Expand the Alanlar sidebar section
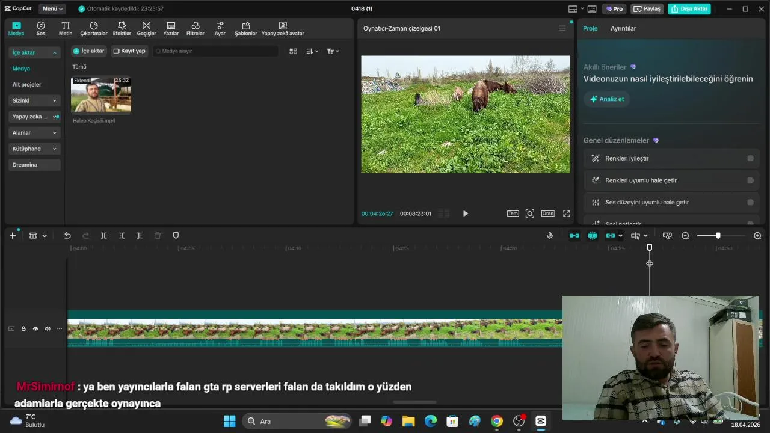 pyautogui.click(x=55, y=133)
